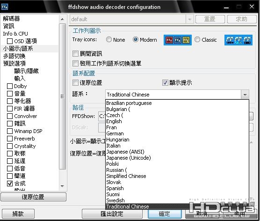The height and width of the screenshot is (221, 260).
Task: Select Modern tray icons option
Action: (136, 39)
